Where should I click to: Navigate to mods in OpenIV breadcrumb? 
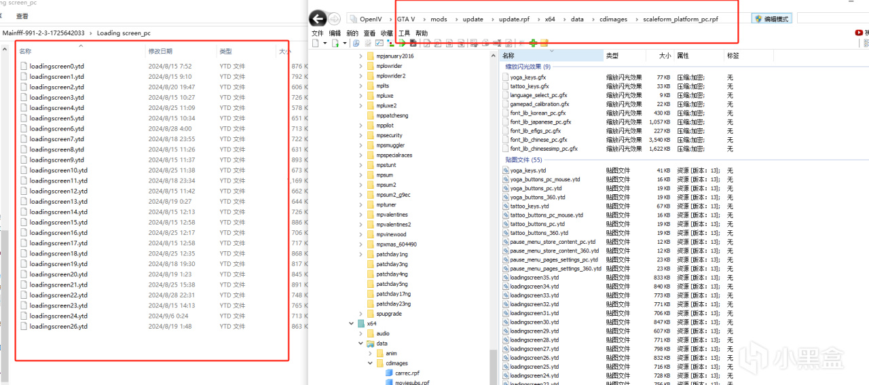pyautogui.click(x=439, y=19)
